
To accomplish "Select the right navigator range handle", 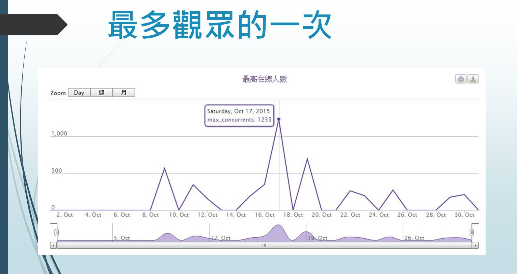I will (x=472, y=232).
